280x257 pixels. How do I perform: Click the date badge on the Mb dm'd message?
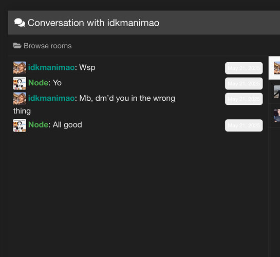click(x=244, y=99)
